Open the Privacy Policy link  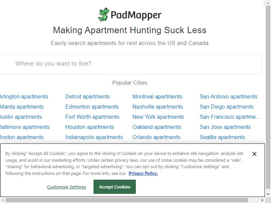tap(143, 173)
